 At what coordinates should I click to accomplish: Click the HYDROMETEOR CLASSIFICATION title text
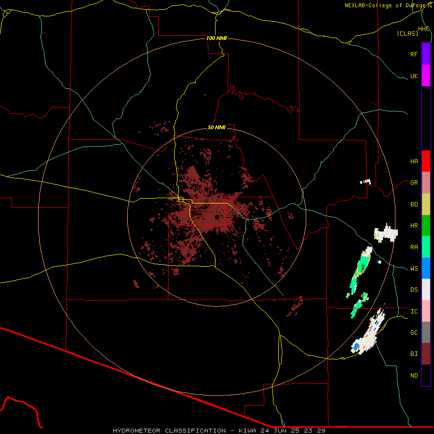[x=169, y=431]
